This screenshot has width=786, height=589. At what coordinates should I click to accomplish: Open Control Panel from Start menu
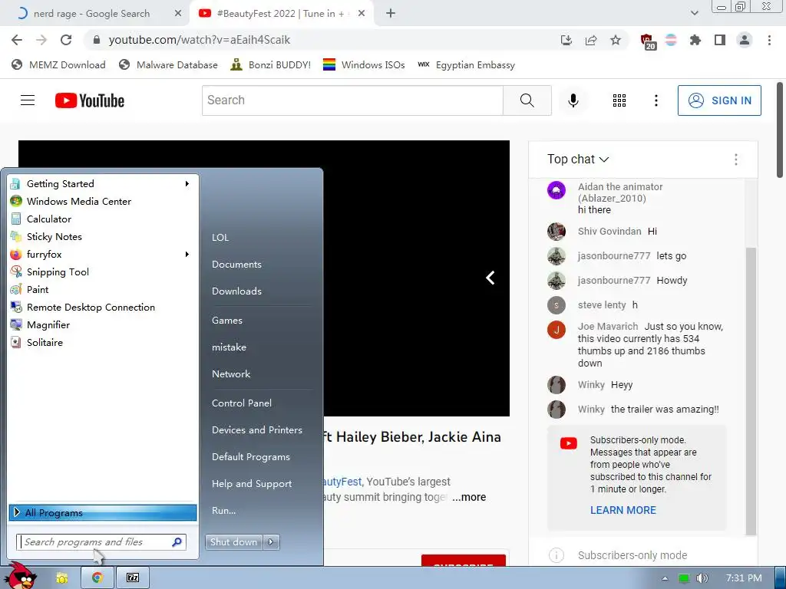click(242, 403)
